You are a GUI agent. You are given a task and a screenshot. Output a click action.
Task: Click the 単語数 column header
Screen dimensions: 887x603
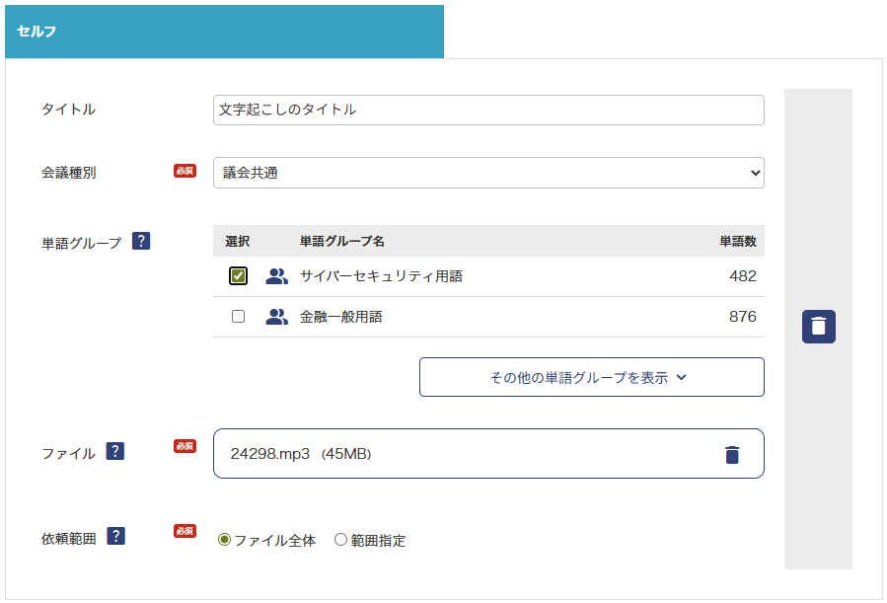point(737,241)
